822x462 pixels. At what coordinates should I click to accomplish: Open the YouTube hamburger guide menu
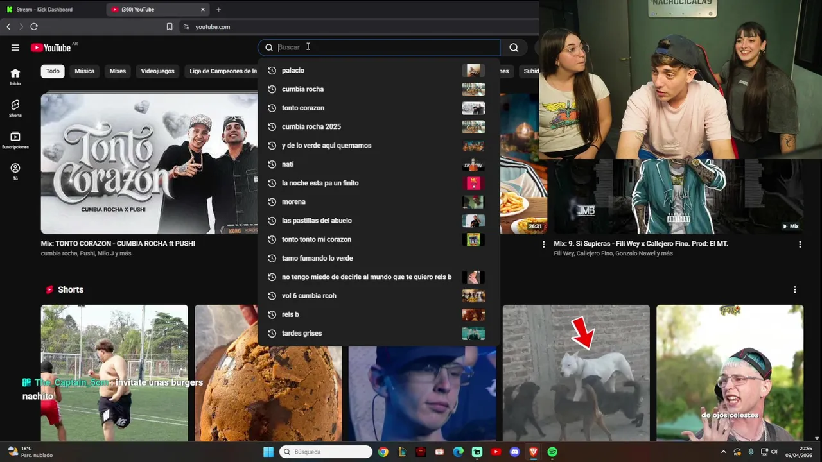[x=15, y=47]
